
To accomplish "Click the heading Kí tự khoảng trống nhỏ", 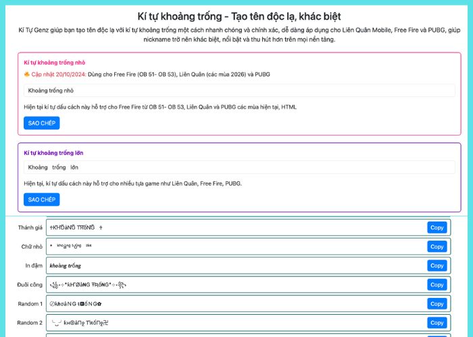I will (55, 63).
